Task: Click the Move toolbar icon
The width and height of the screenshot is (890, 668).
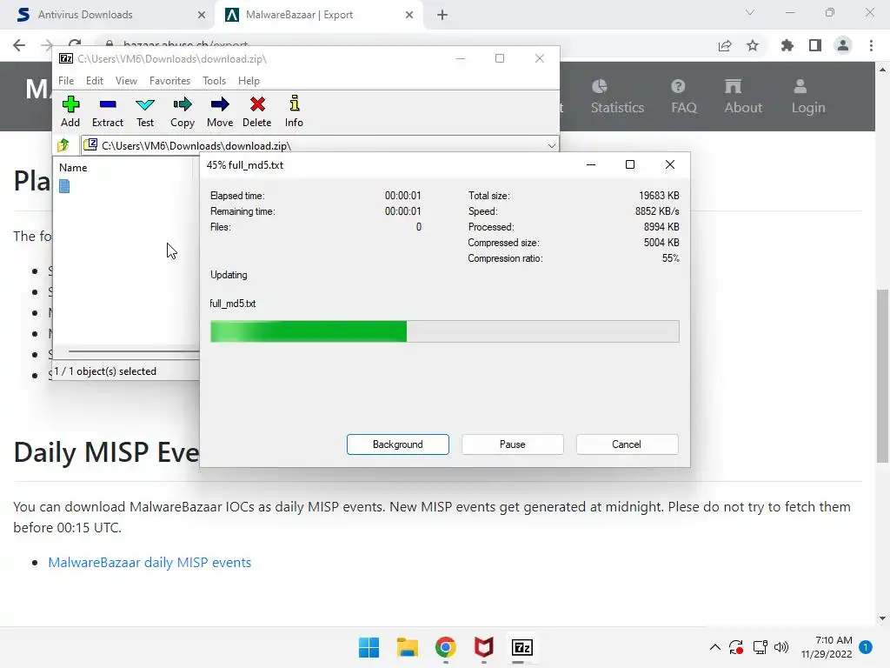Action: 220,112
